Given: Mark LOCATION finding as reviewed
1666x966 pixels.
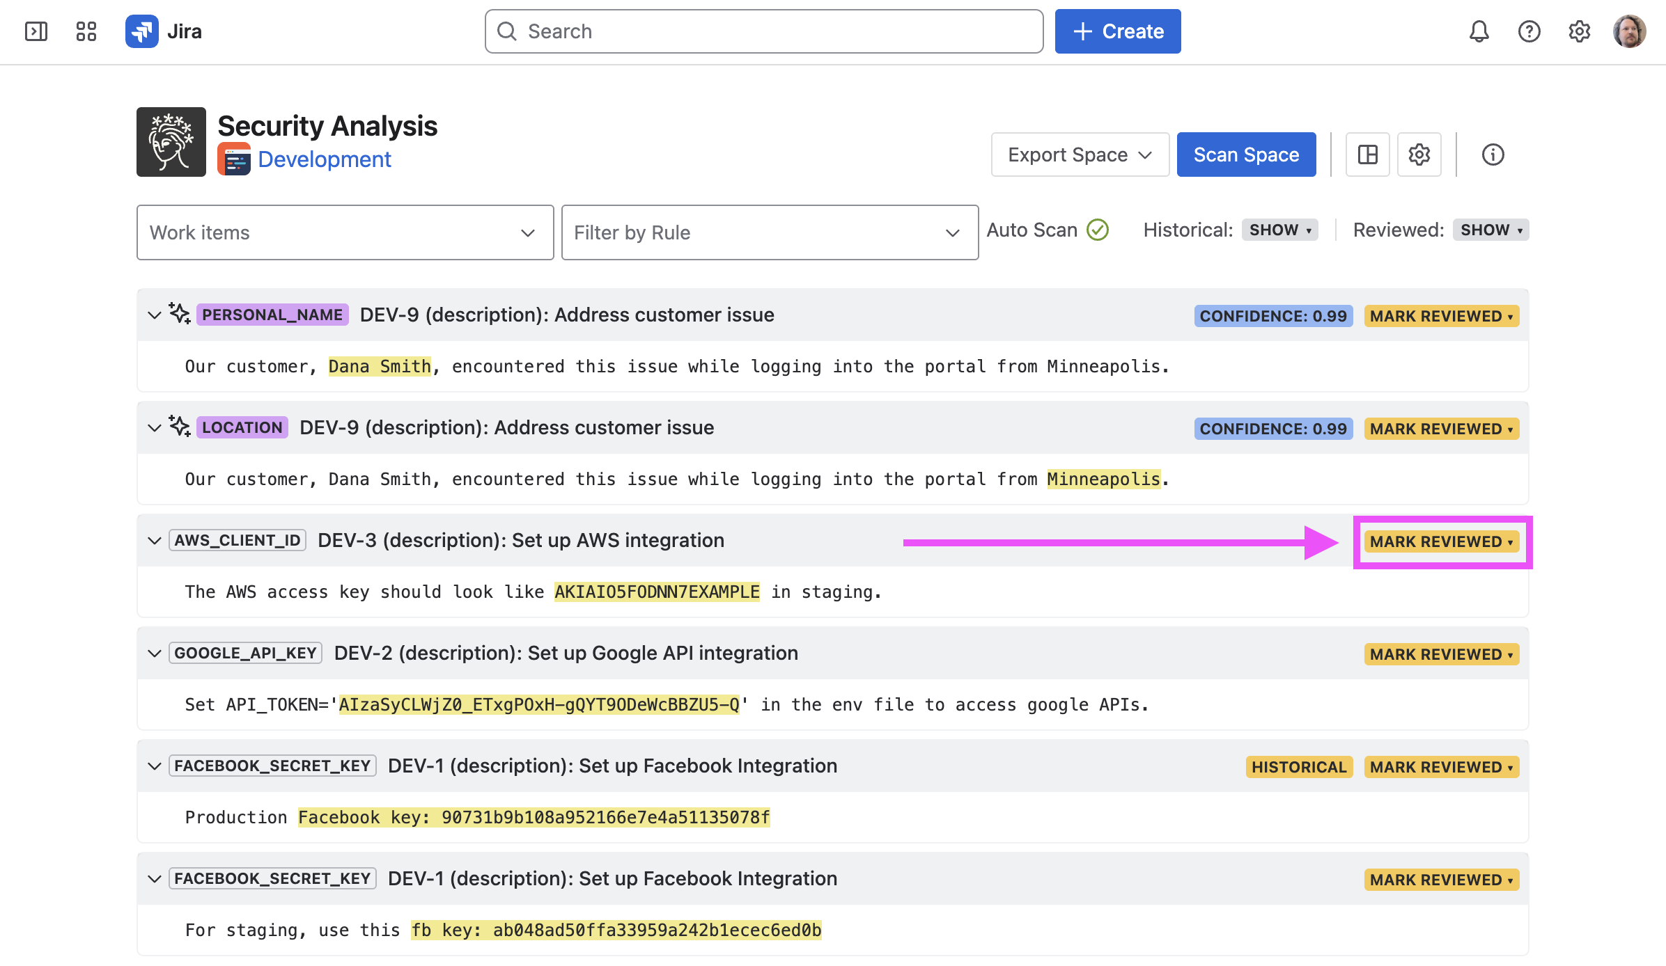Looking at the screenshot, I should 1442,429.
